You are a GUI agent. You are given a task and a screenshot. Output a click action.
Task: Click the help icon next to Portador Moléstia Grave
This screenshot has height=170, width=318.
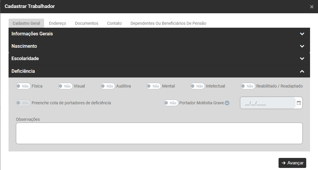[227, 103]
